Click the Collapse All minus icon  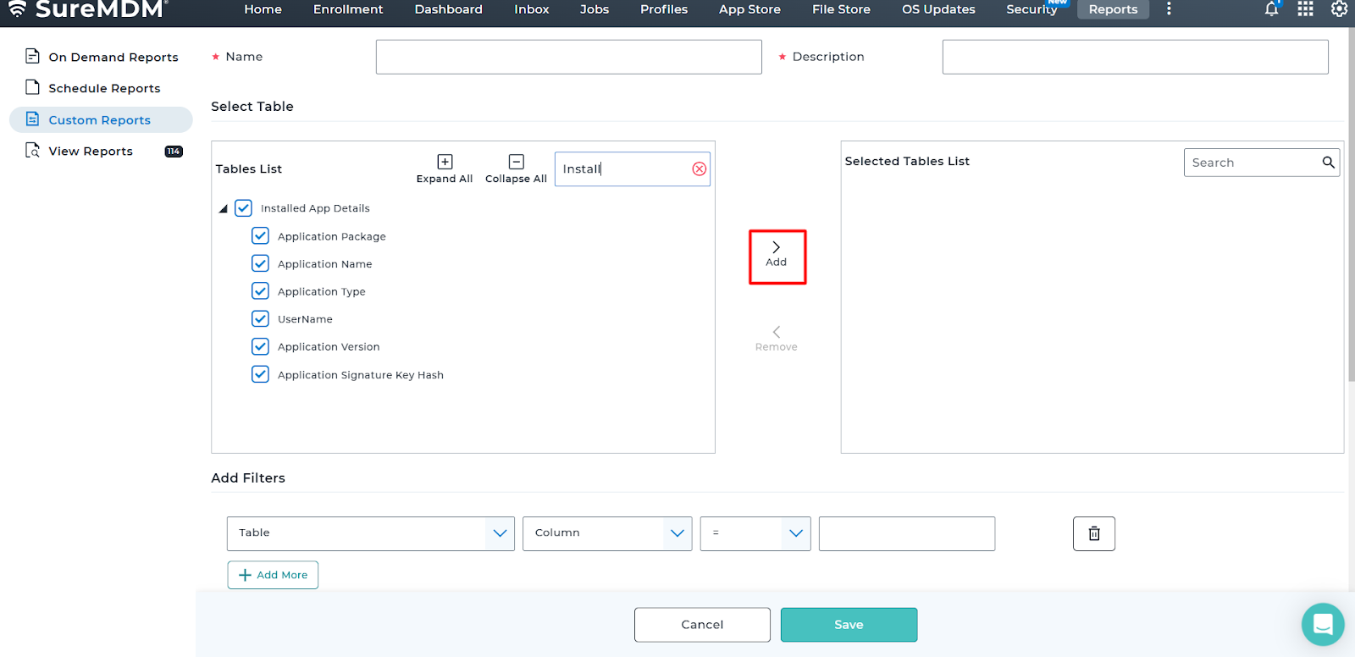point(516,162)
